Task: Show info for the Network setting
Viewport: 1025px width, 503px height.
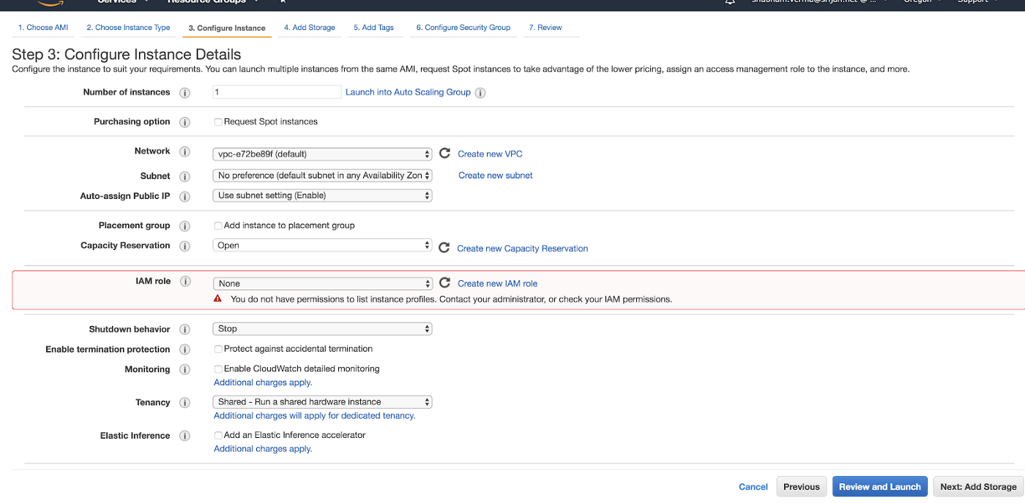Action: (x=185, y=151)
